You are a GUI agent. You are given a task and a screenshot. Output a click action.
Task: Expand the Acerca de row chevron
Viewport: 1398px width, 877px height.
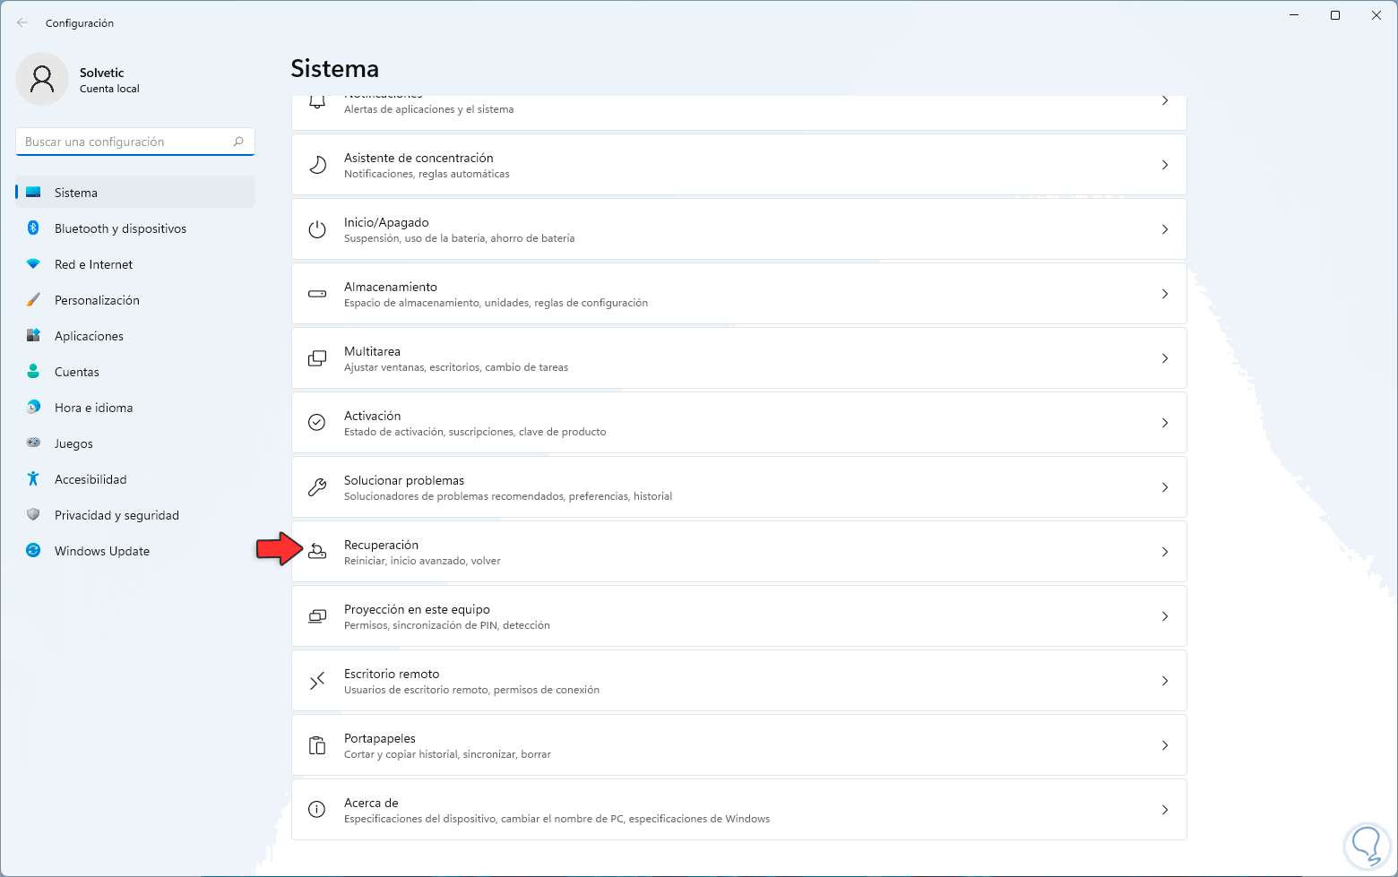tap(1165, 810)
